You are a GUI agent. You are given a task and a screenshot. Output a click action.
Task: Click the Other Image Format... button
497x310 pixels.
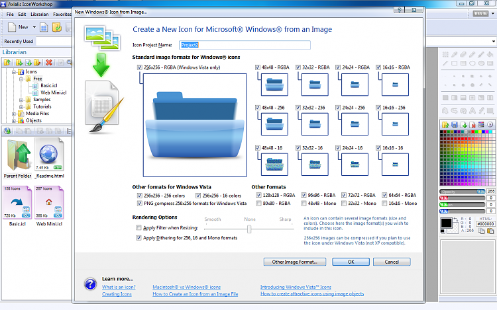click(295, 262)
